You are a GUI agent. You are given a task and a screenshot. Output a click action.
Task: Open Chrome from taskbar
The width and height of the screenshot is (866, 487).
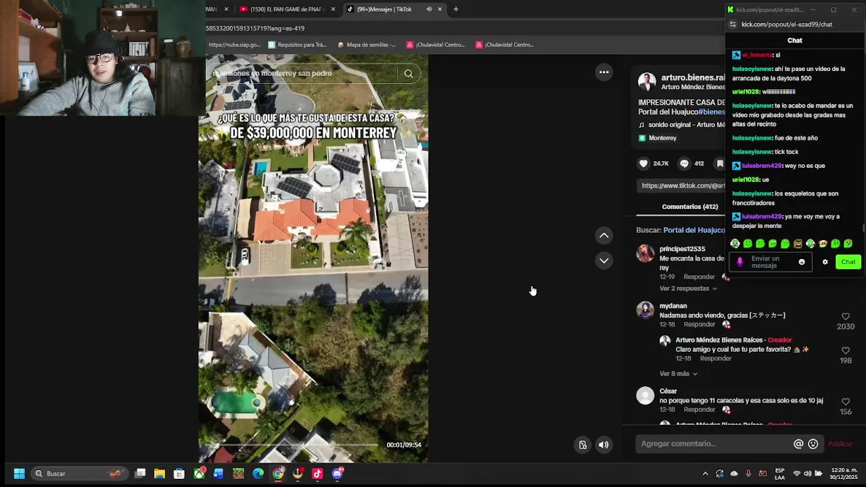coord(278,473)
